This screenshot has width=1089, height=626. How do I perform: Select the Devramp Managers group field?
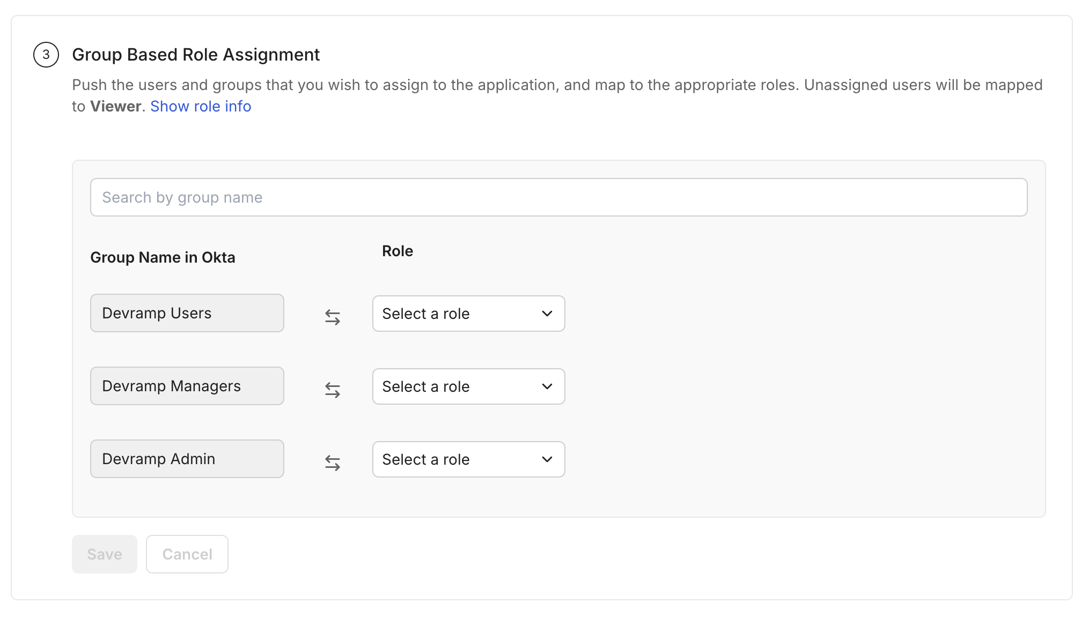187,386
